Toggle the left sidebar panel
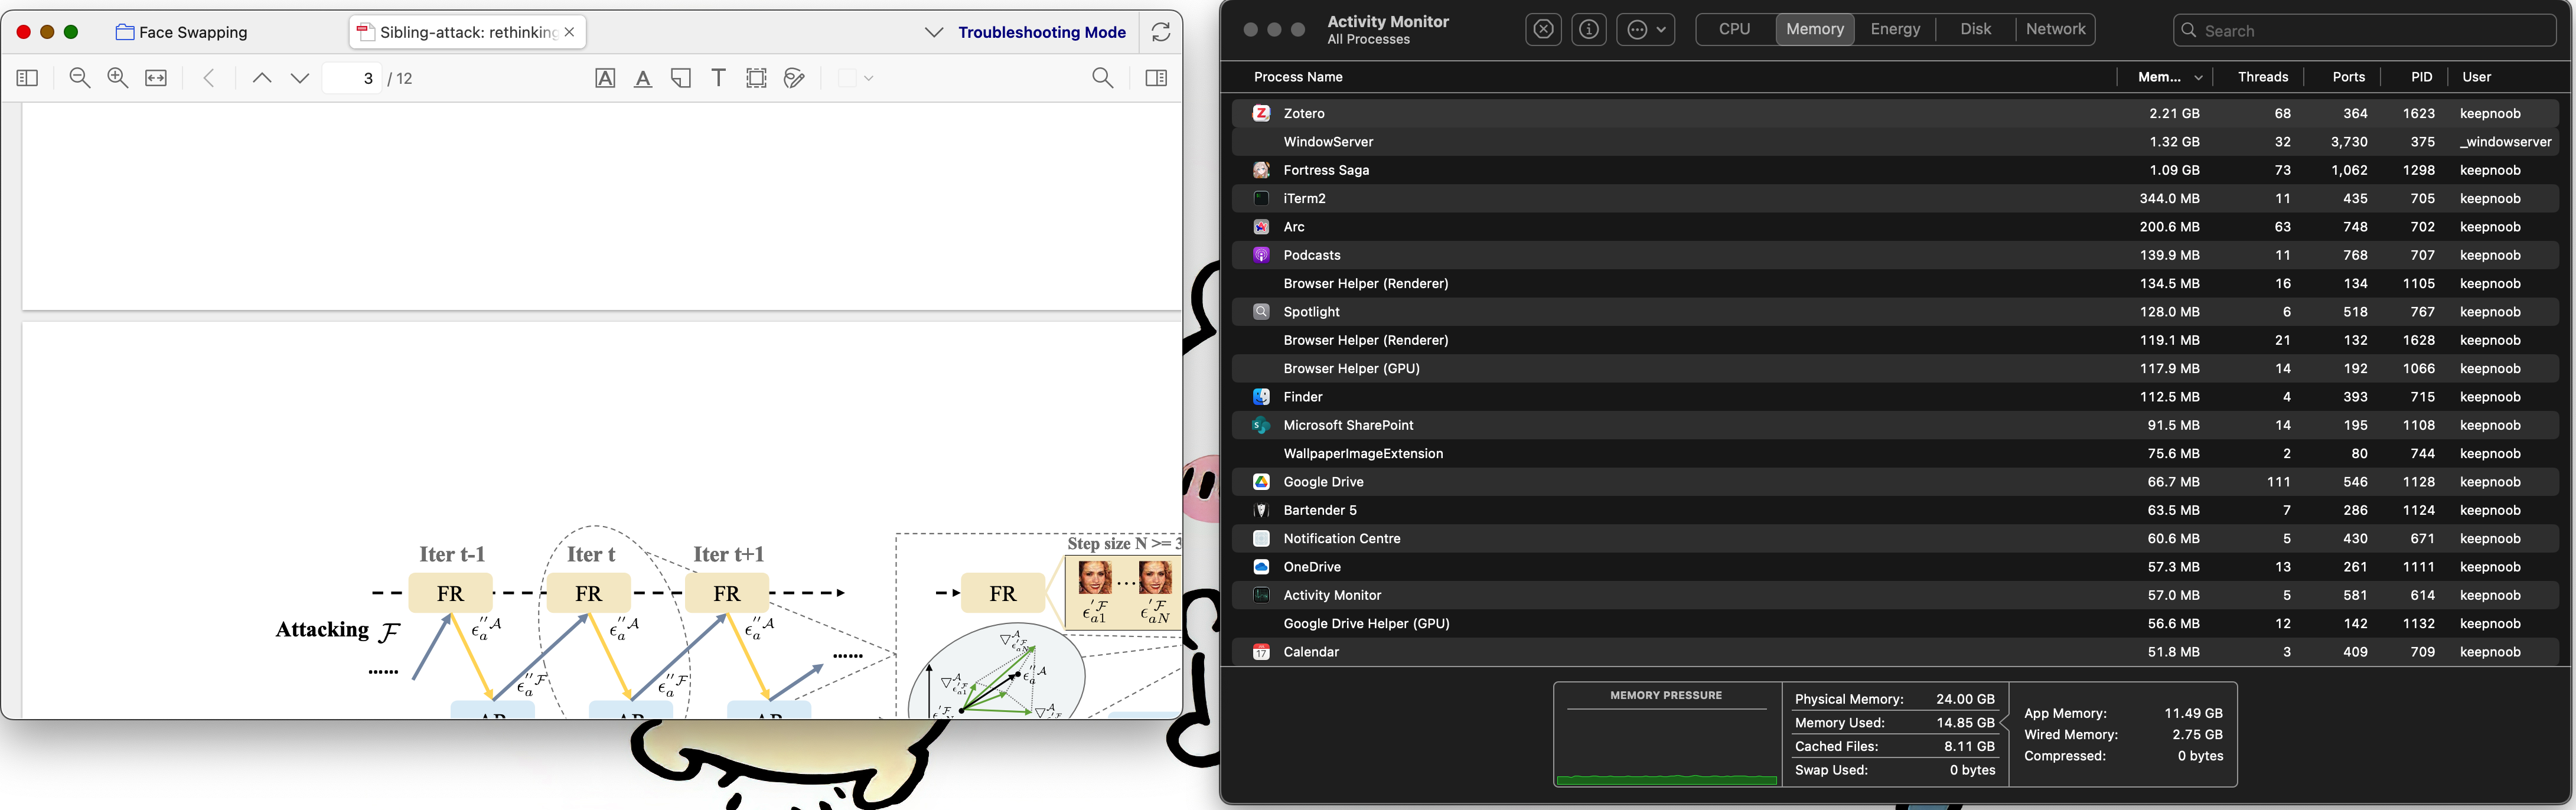 tap(28, 78)
